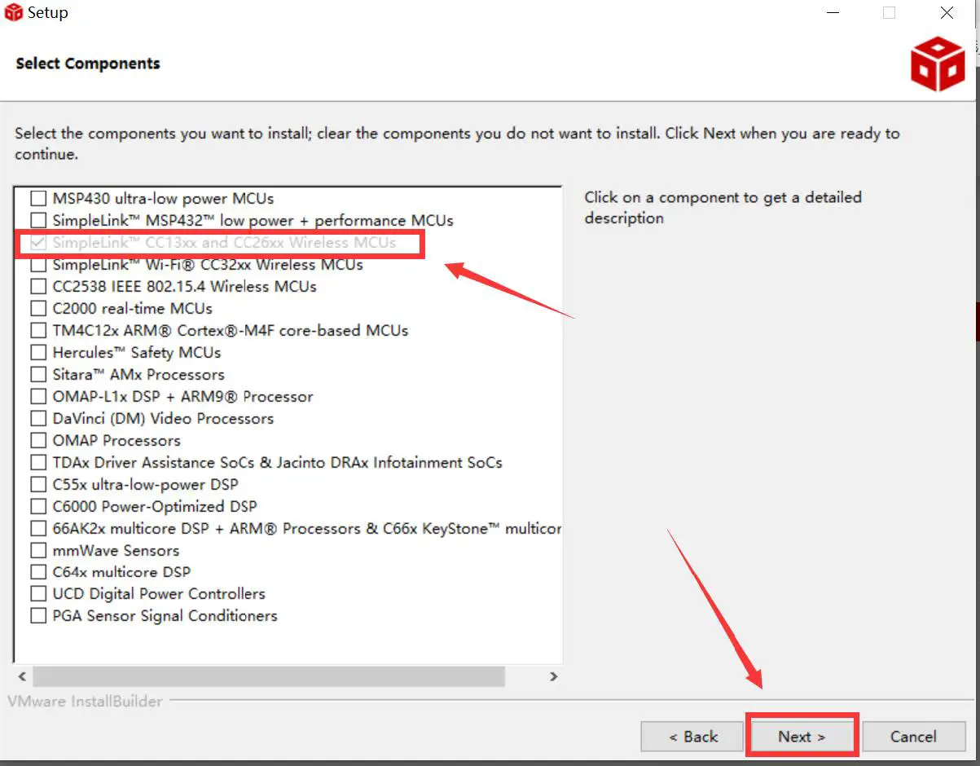Enable SimpleLink MSP432 low power checkbox
Viewport: 980px width, 766px height.
click(38, 220)
